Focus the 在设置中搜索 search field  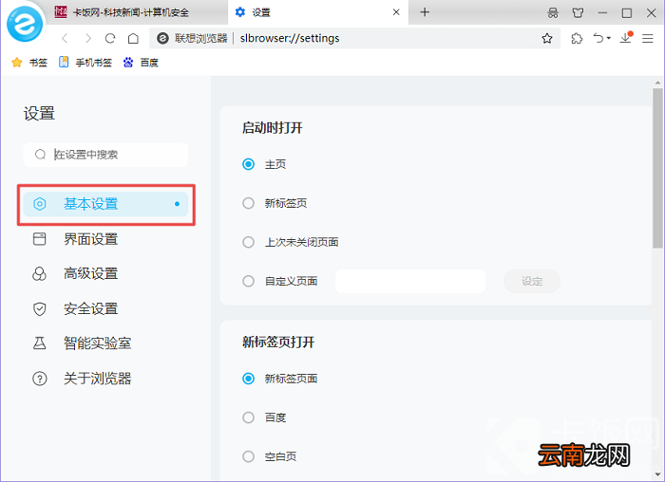pyautogui.click(x=106, y=155)
